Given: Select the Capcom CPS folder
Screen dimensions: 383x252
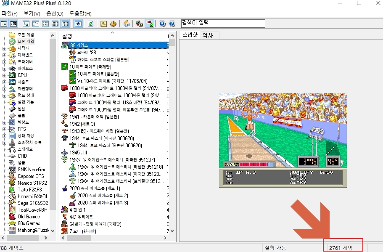Looking at the screenshot, I should (31, 176).
